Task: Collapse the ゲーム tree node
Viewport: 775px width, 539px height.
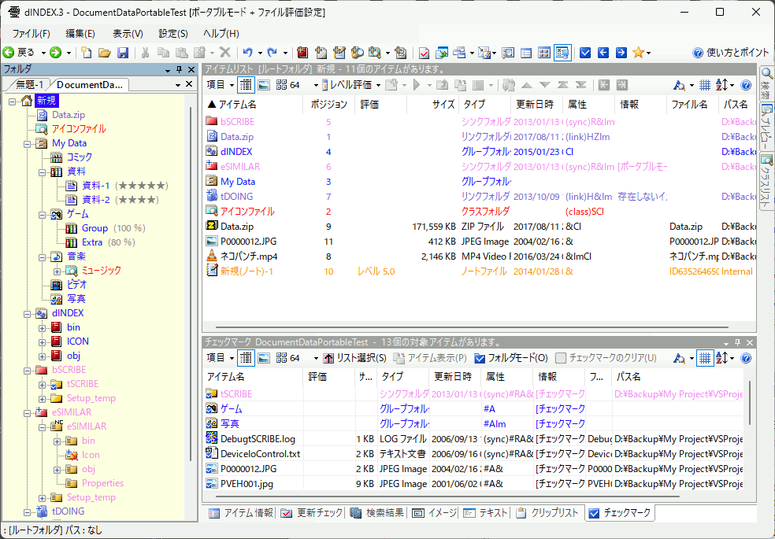Action: (x=42, y=215)
